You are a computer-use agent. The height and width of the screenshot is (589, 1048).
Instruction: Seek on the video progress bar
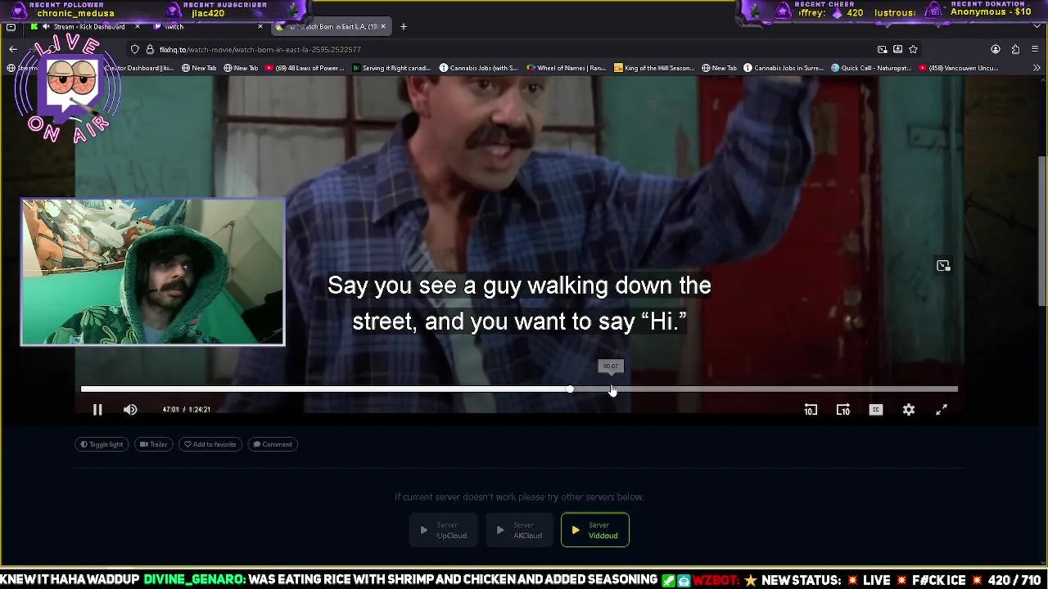(519, 389)
